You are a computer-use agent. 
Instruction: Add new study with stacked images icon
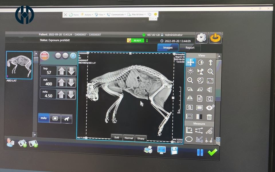pyautogui.click(x=22, y=143)
